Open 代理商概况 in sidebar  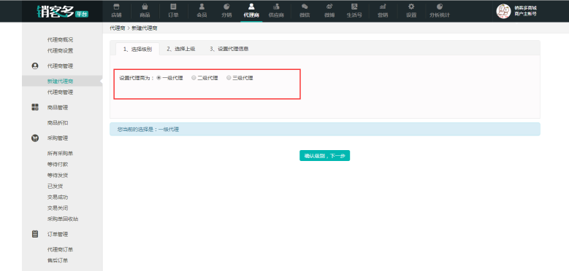tap(60, 40)
